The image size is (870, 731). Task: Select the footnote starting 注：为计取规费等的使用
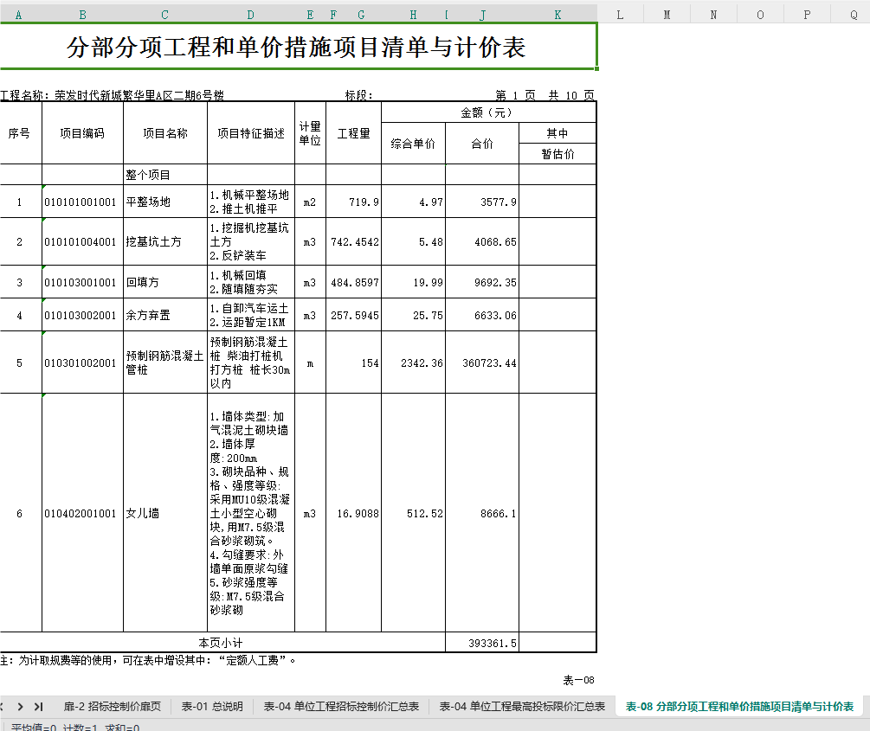tap(148, 660)
